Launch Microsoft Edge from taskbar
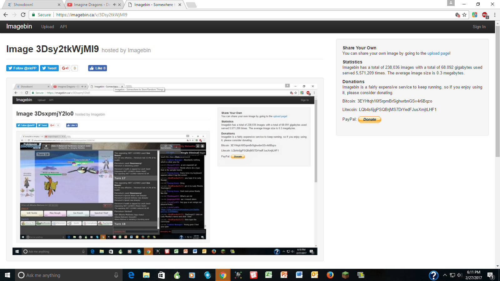Viewport: 500px width, 281px height. [x=131, y=275]
